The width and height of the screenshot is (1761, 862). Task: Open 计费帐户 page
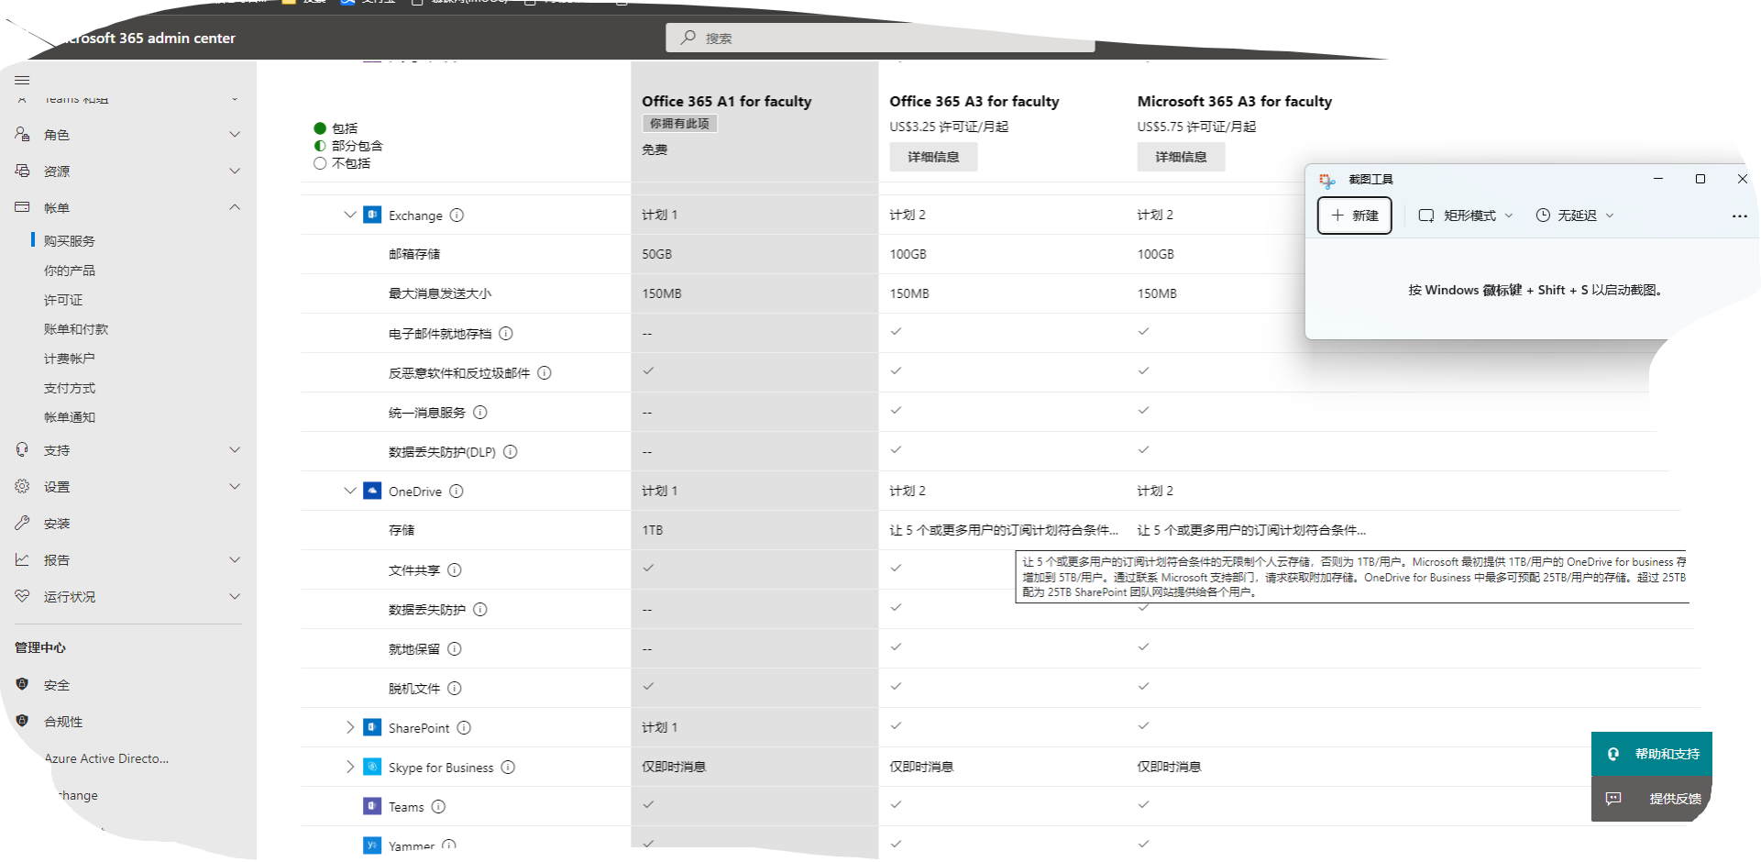point(70,359)
